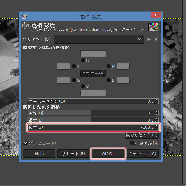
Task: Decrease オーバーラップ value with down arrow
Action: click(157, 103)
